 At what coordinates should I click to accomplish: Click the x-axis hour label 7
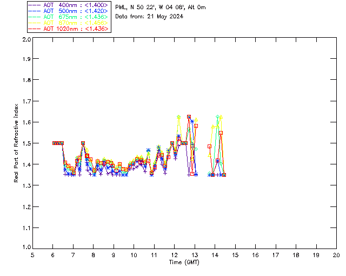coord(73,256)
